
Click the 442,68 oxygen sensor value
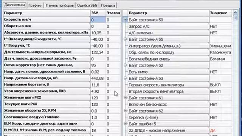pyautogui.click(x=98, y=78)
